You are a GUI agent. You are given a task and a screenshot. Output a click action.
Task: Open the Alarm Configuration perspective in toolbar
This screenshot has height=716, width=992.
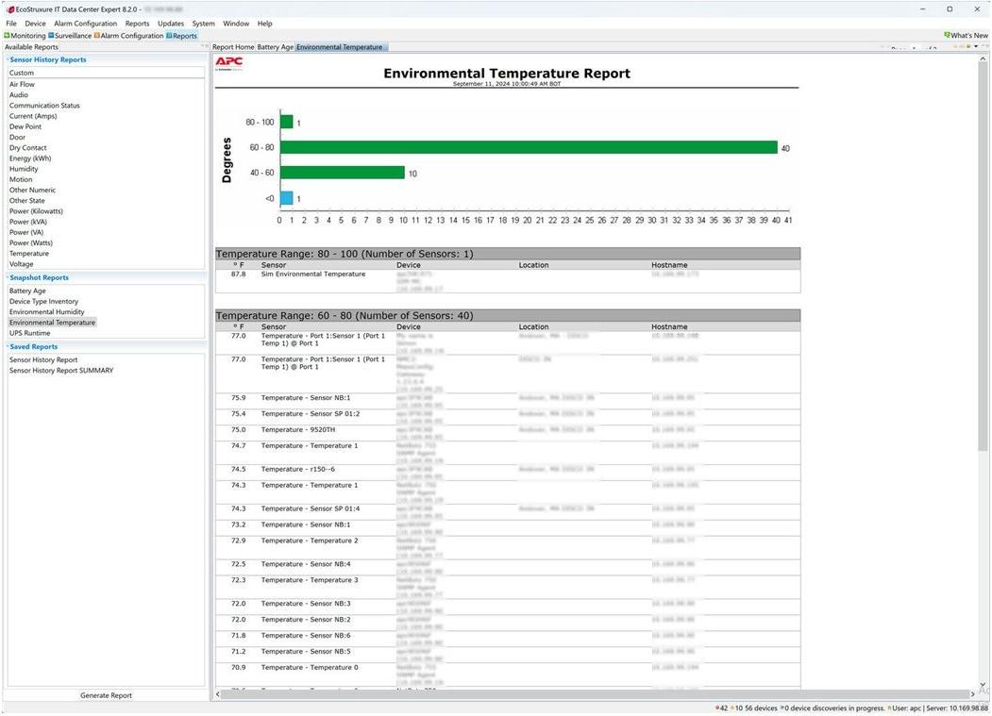[128, 36]
